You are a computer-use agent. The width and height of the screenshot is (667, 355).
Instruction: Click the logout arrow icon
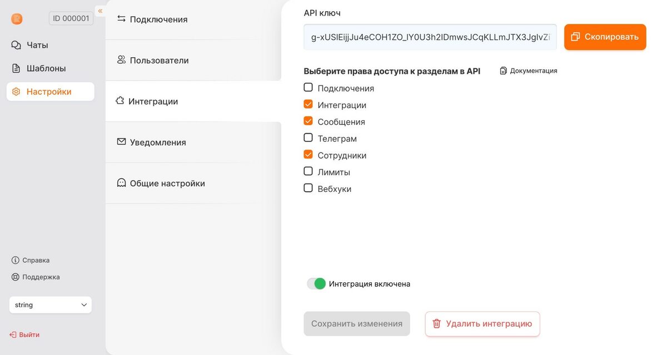tap(13, 335)
